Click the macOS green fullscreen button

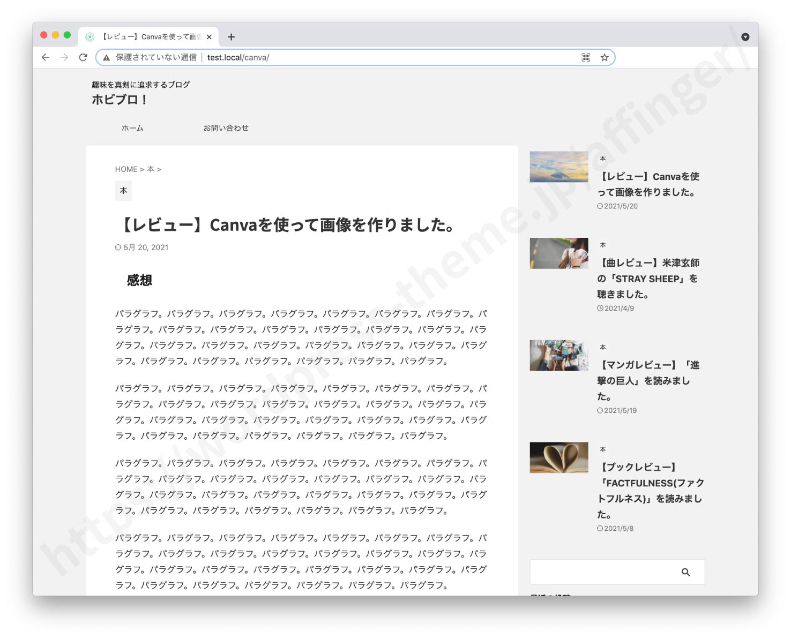67,35
